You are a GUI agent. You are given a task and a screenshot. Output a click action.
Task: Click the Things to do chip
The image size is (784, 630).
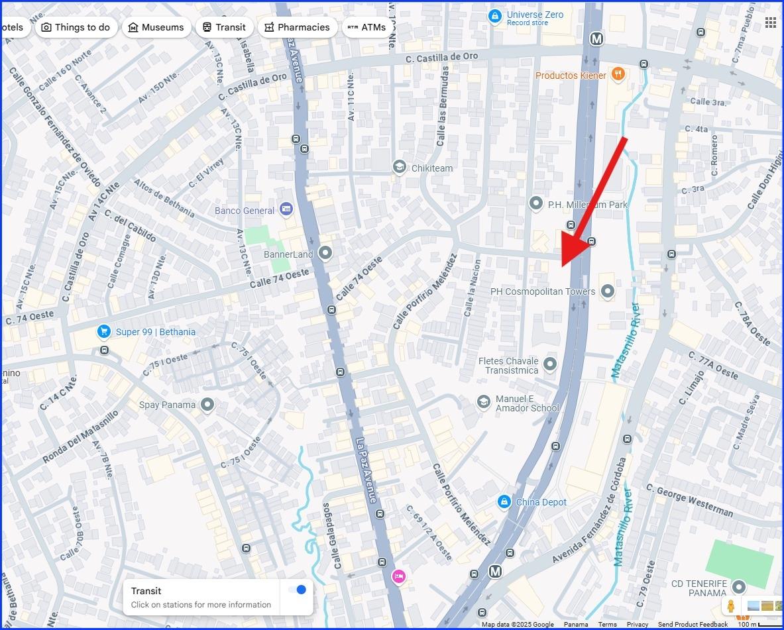pos(76,27)
